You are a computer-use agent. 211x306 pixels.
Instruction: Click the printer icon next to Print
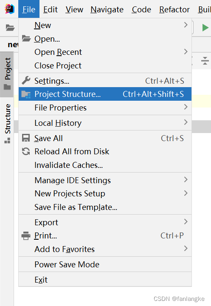26,235
